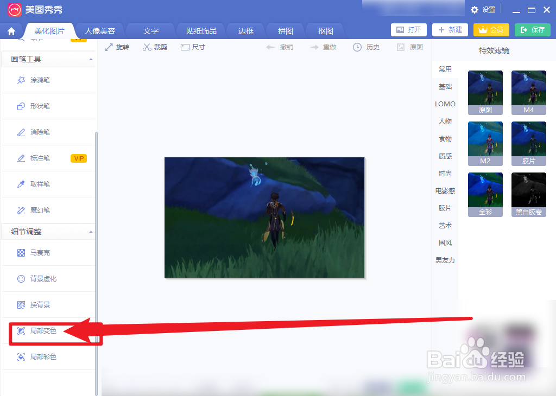Screen dimensions: 556x396
Task: Select the LOMO filter category
Action: [445, 104]
